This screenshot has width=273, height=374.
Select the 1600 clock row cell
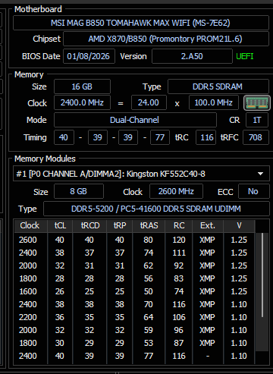click(28, 291)
